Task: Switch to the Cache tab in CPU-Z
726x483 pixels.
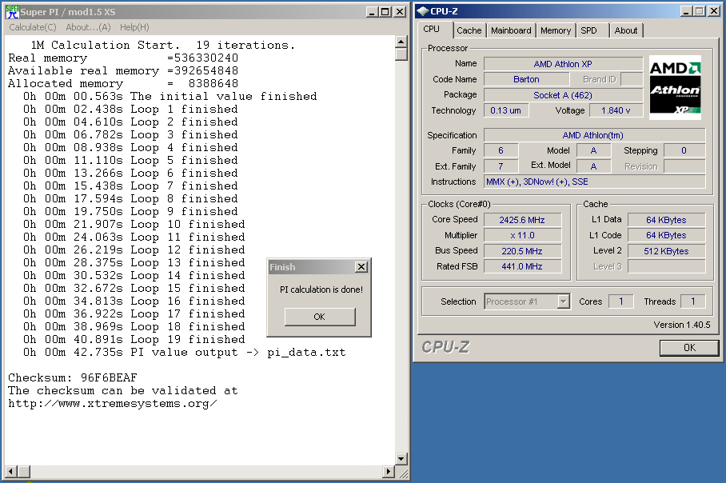Action: [469, 30]
